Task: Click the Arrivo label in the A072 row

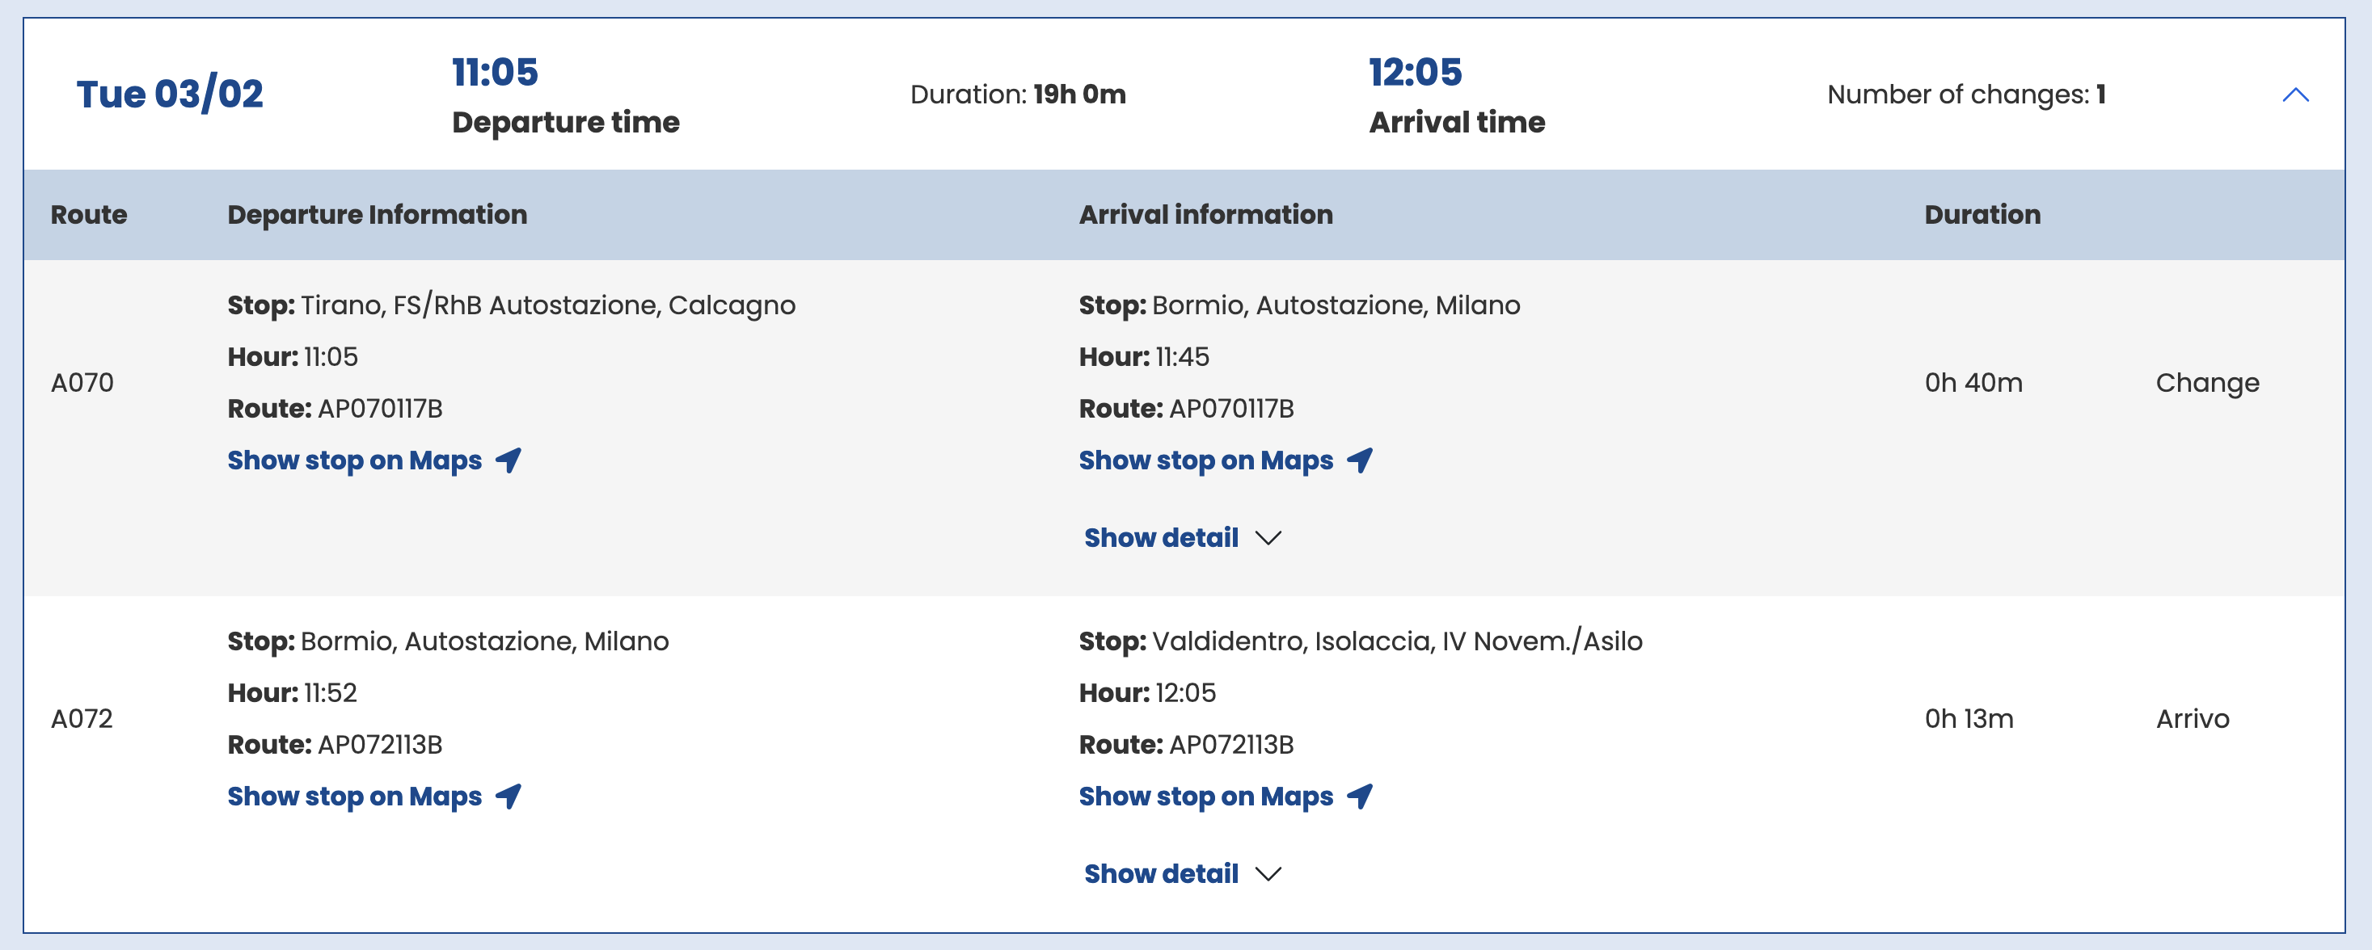Action: (2192, 718)
